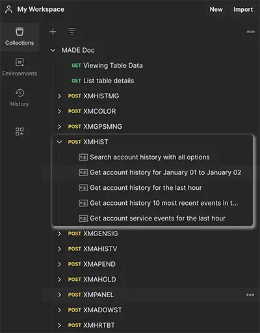This screenshot has width=260, height=333.
Task: Select the XMAHOLD POST request
Action: pos(92,280)
